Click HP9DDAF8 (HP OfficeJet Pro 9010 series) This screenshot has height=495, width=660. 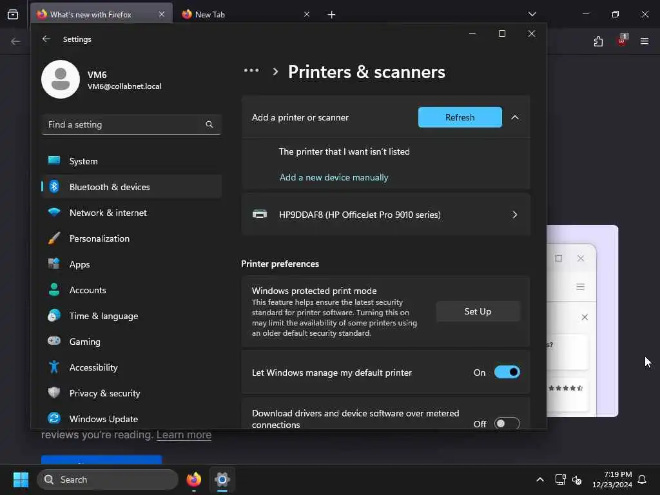(x=385, y=215)
